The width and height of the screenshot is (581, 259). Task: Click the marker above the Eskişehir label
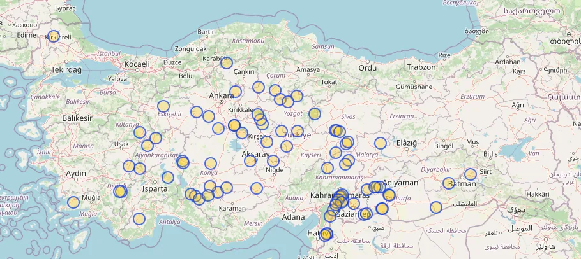click(x=163, y=106)
